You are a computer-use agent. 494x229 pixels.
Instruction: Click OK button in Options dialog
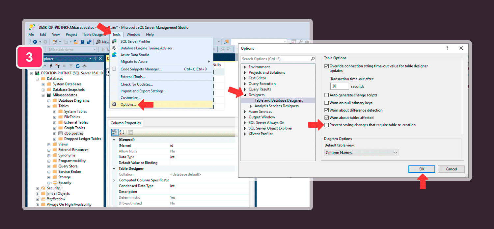[x=422, y=169]
